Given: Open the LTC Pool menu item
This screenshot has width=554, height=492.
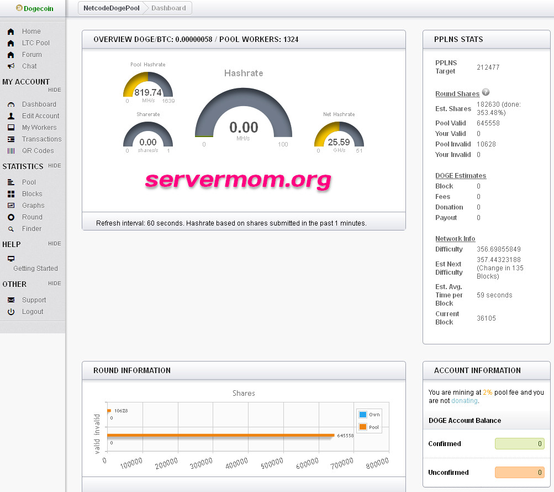Looking at the screenshot, I should click(36, 43).
